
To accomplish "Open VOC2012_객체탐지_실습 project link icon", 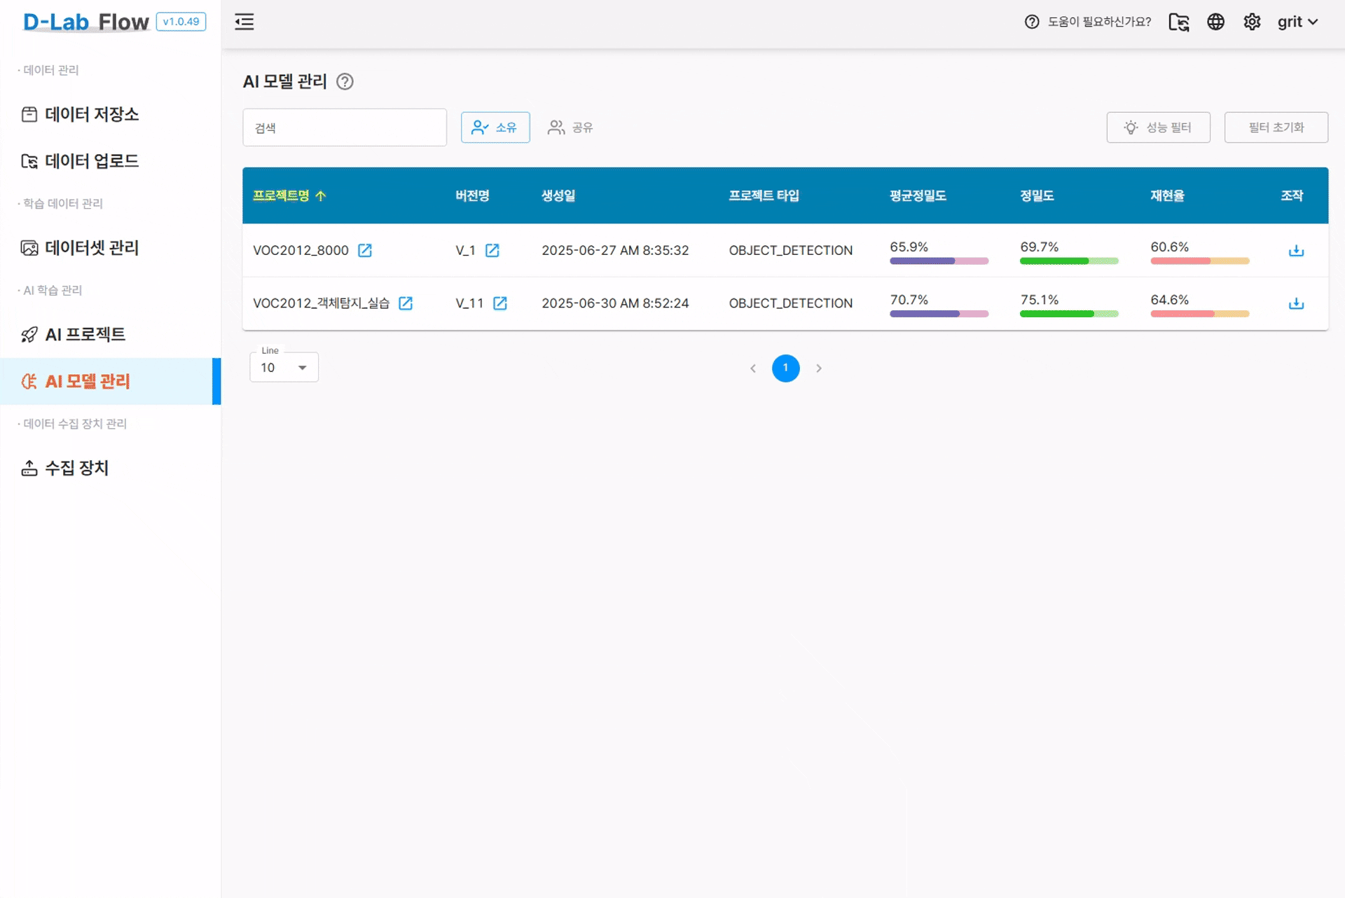I will (406, 303).
